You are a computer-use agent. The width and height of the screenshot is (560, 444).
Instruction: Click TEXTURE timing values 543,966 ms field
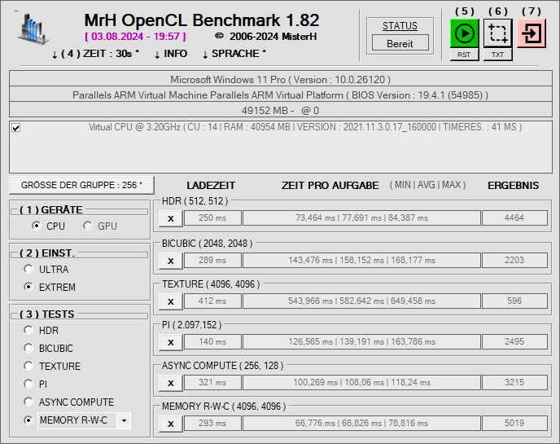[361, 301]
